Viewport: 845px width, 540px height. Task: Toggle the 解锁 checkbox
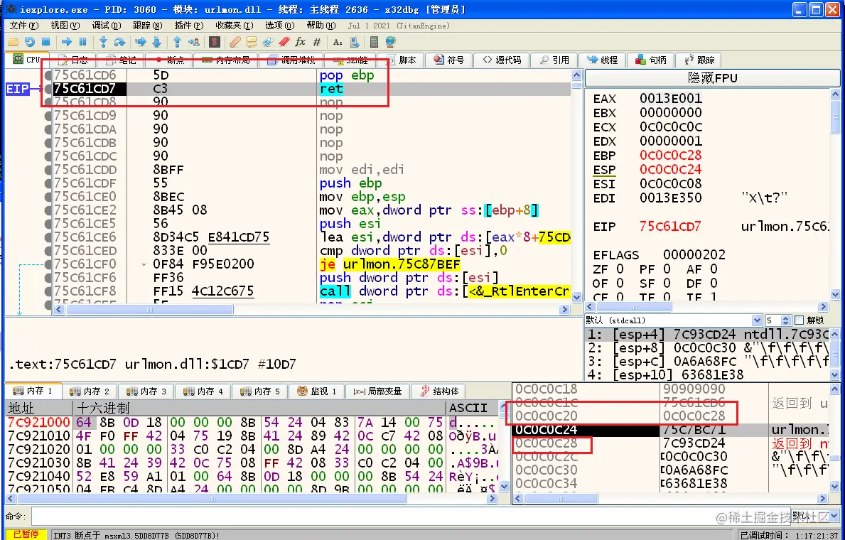tap(800, 320)
